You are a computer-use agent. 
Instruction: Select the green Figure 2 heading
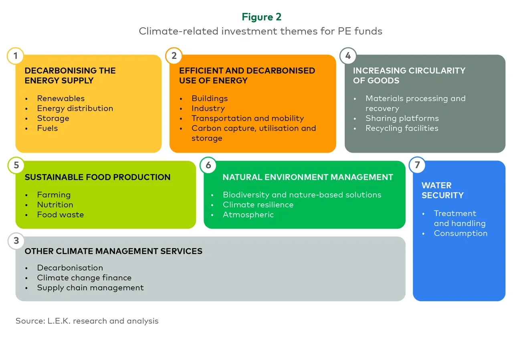pos(261,17)
